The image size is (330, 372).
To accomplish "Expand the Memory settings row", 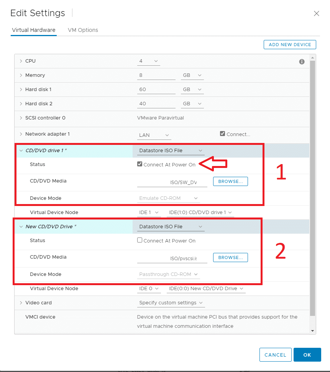I will click(21, 75).
